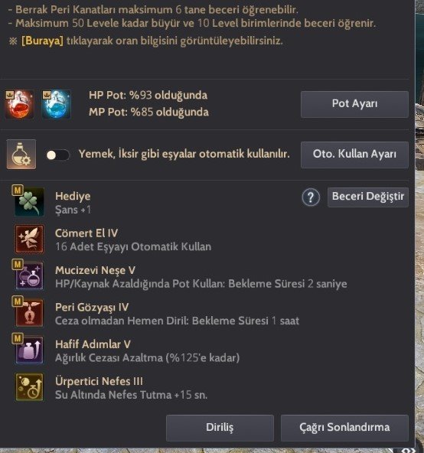This screenshot has width=424, height=453.
Task: Click the Çağrı Sonlandırma button
Action: [344, 428]
